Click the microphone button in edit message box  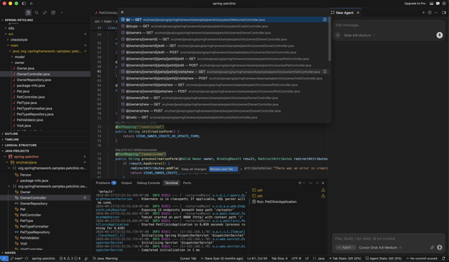point(439,35)
